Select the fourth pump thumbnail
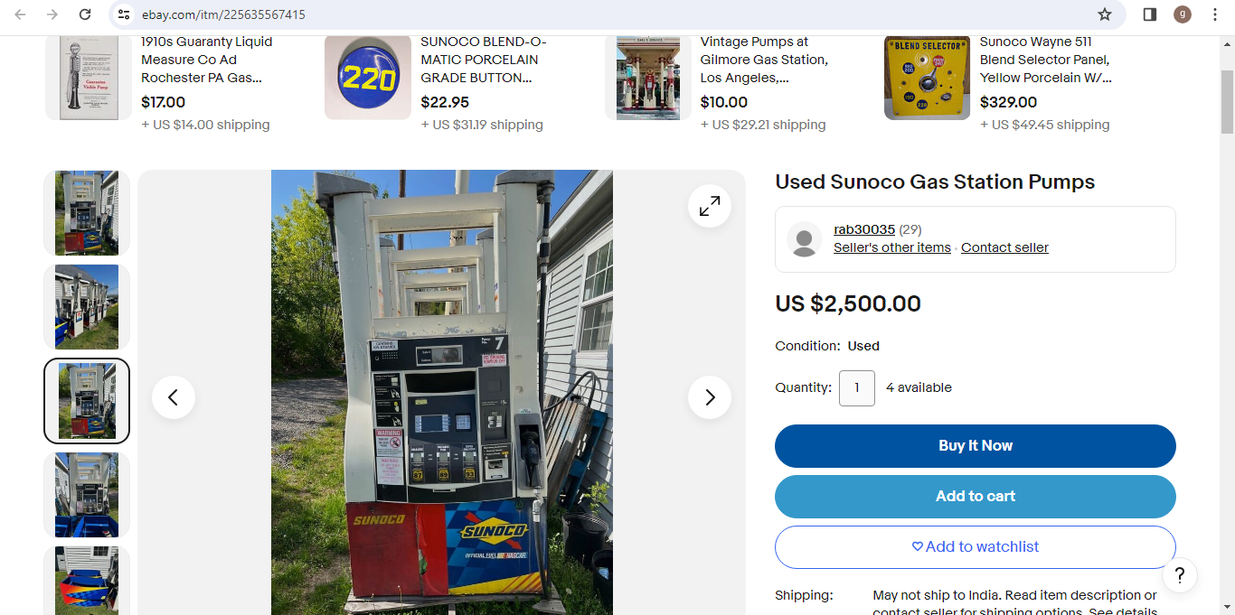1235x615 pixels. tap(87, 495)
